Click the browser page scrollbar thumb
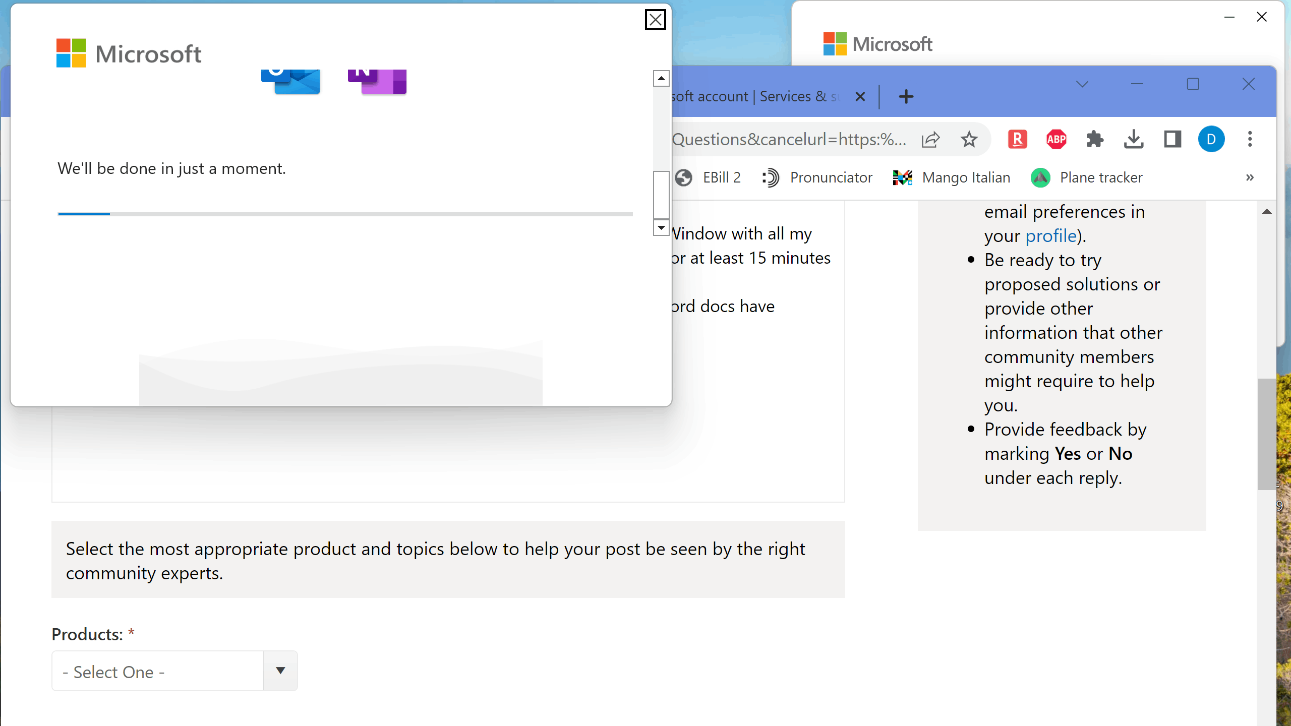Image resolution: width=1291 pixels, height=726 pixels. point(1267,434)
